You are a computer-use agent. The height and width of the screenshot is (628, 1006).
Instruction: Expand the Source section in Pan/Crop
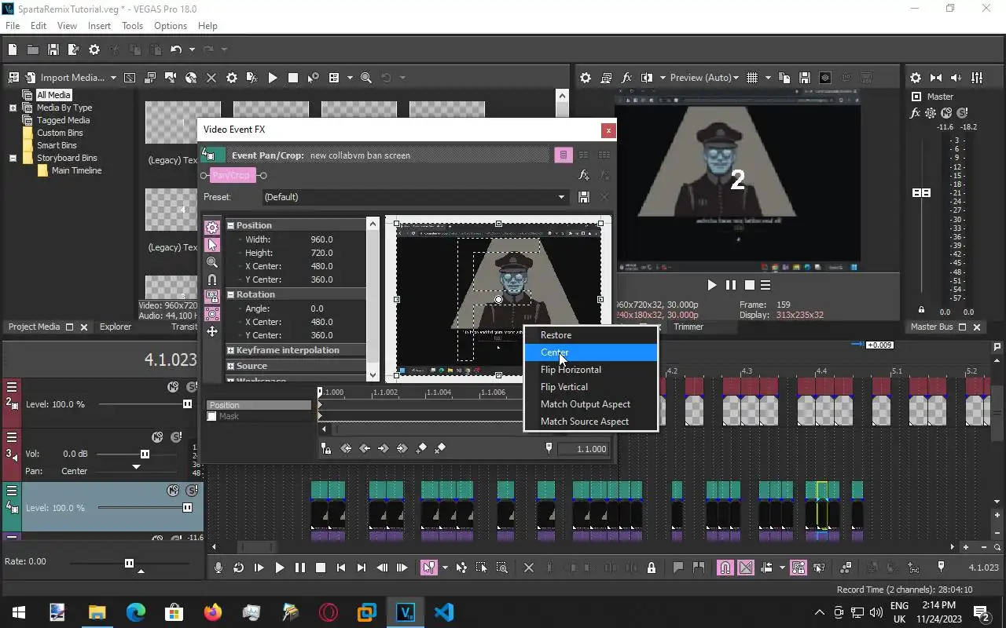tap(231, 366)
